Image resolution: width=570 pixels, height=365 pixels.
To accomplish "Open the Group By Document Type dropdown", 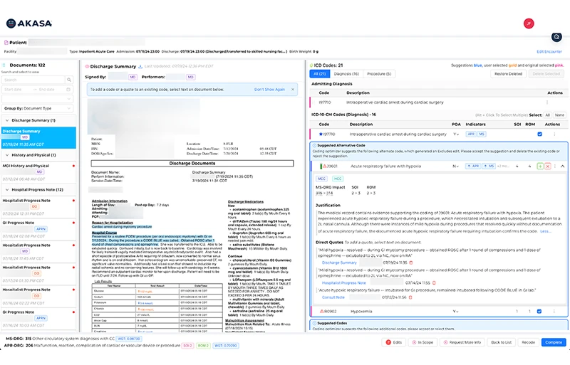I will (38, 108).
